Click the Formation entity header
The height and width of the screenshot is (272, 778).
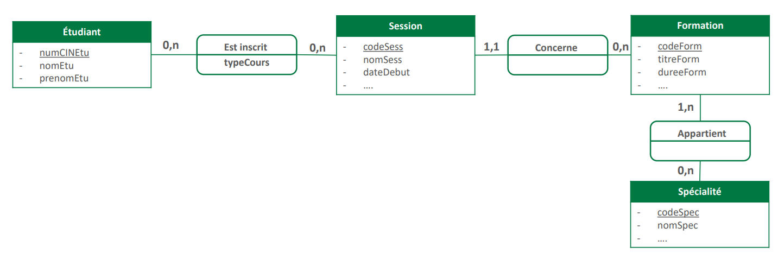click(700, 26)
